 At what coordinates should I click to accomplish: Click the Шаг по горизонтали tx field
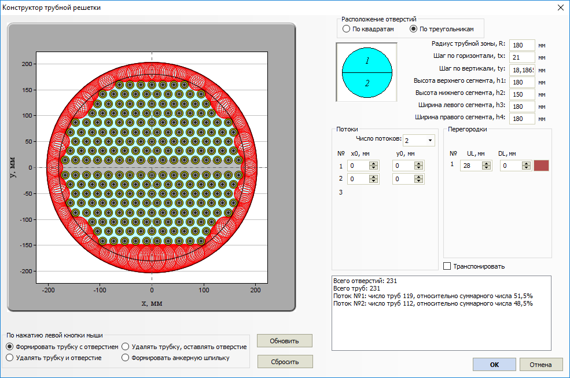coord(522,57)
